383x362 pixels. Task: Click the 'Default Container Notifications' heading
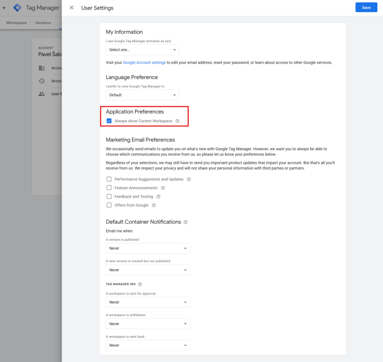pyautogui.click(x=143, y=222)
